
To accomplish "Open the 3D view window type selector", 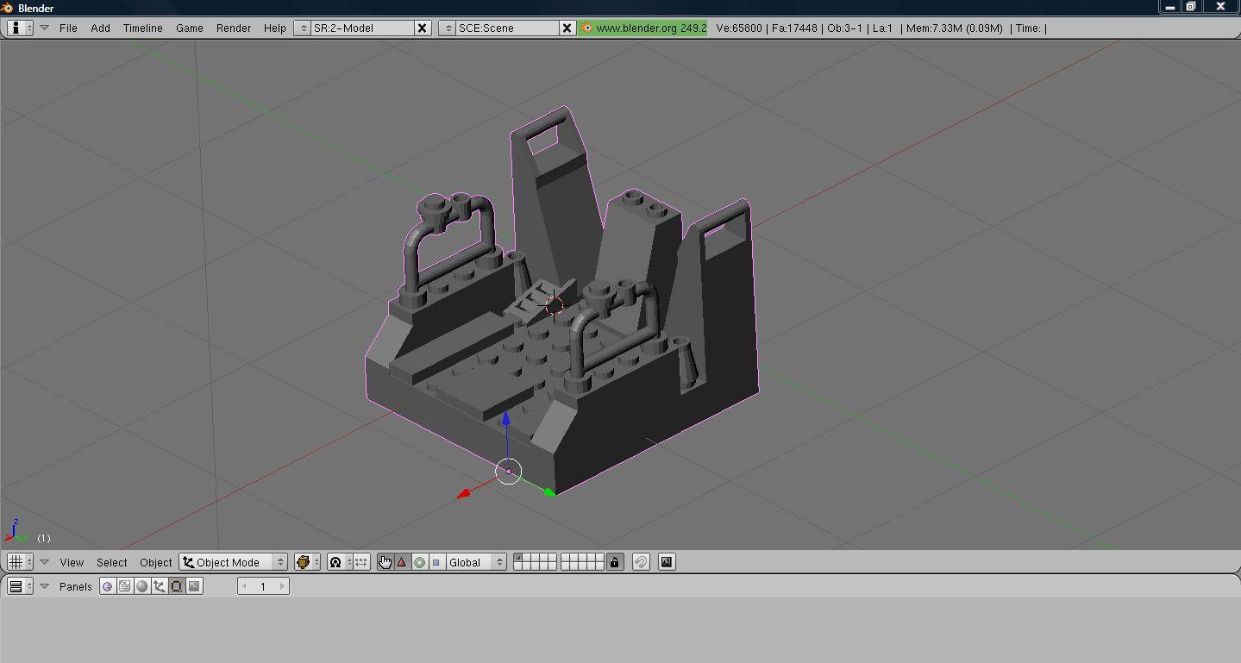I will [20, 562].
